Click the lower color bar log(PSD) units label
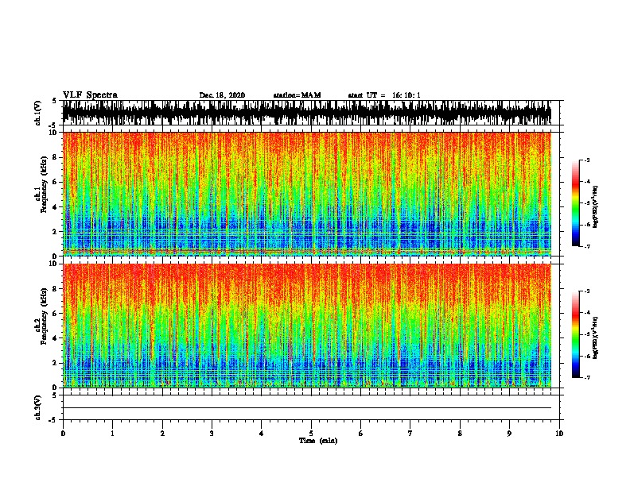630x486 pixels. tap(595, 337)
